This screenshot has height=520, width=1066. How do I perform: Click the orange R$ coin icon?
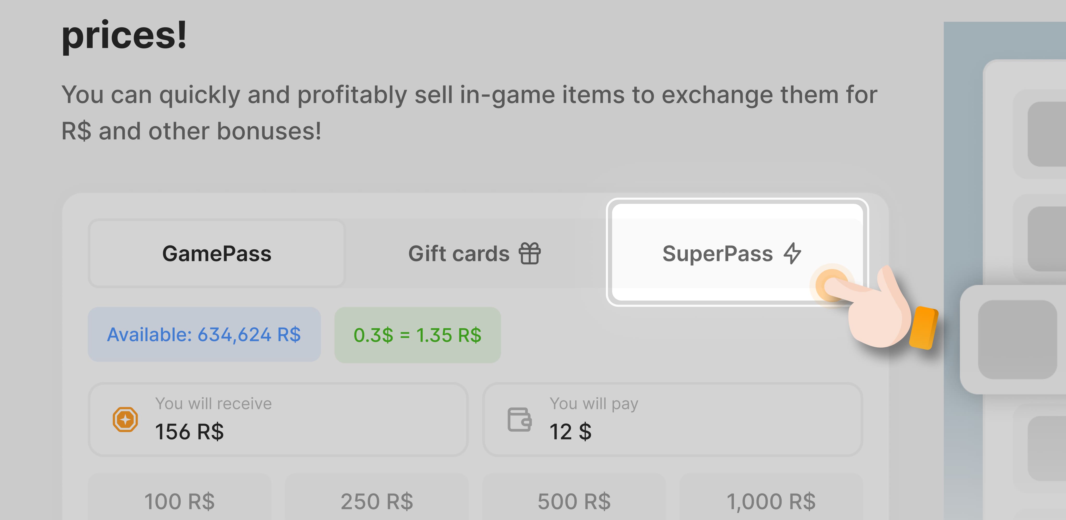125,420
